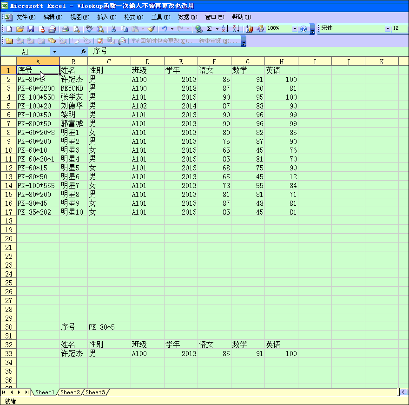The height and width of the screenshot is (405, 409).
Task: Click the Name Box showing A1
Action: (x=26, y=52)
